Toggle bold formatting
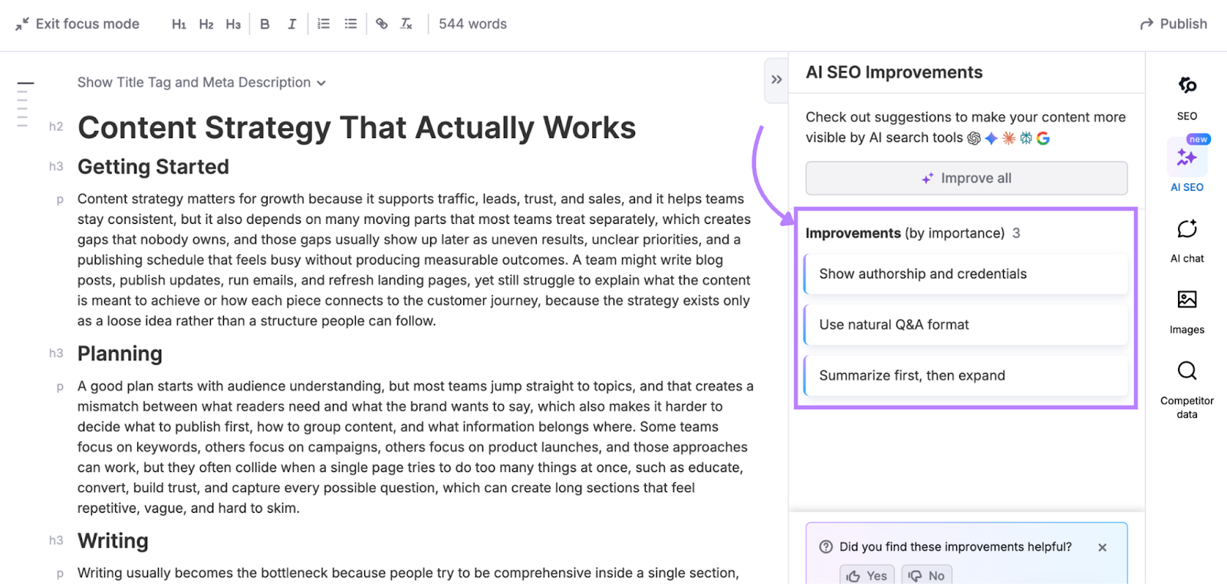The width and height of the screenshot is (1227, 584). (265, 25)
